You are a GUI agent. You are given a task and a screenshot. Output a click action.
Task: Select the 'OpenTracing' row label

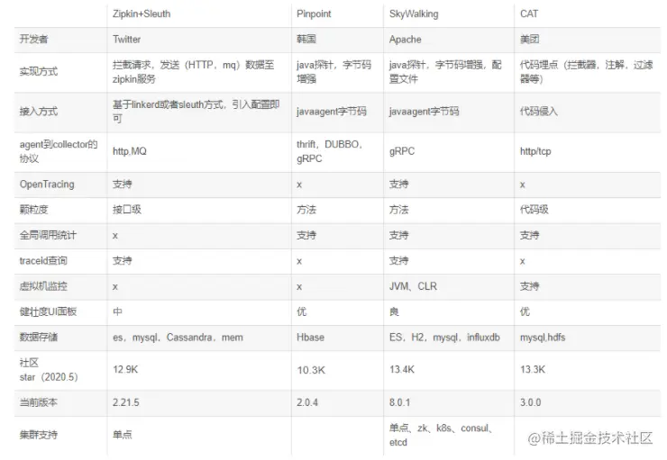pos(47,185)
